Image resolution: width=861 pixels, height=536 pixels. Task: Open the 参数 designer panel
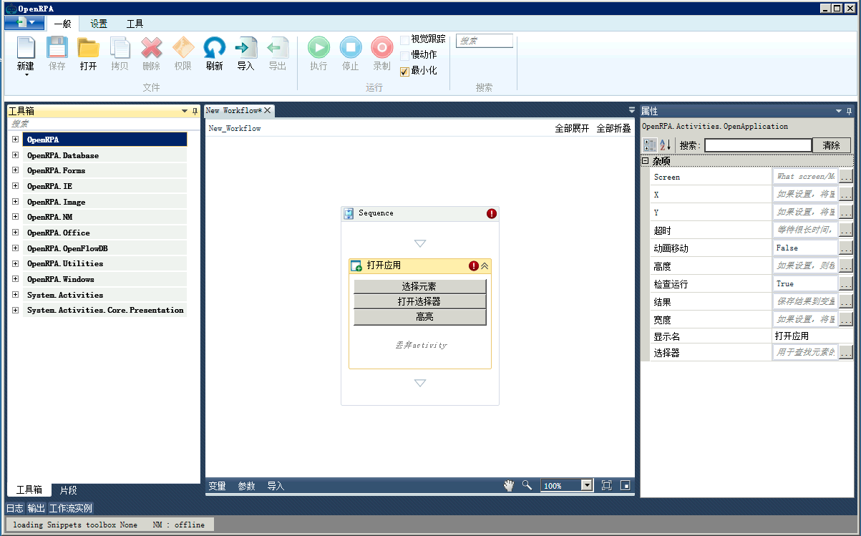click(247, 486)
